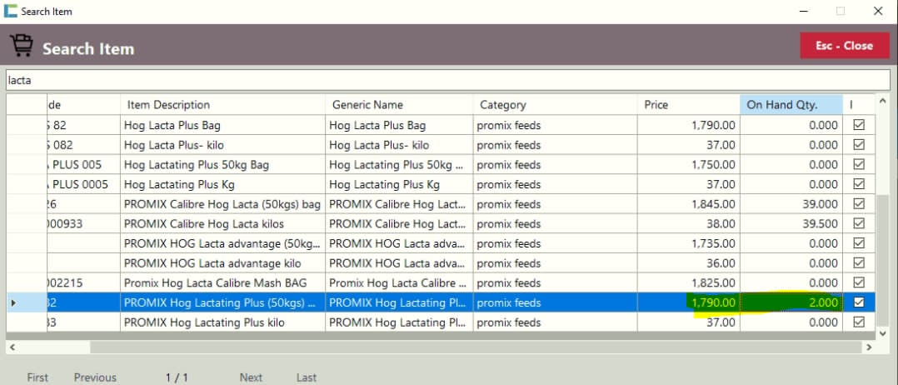Click the code cell 'PLUS 0005'

[83, 184]
